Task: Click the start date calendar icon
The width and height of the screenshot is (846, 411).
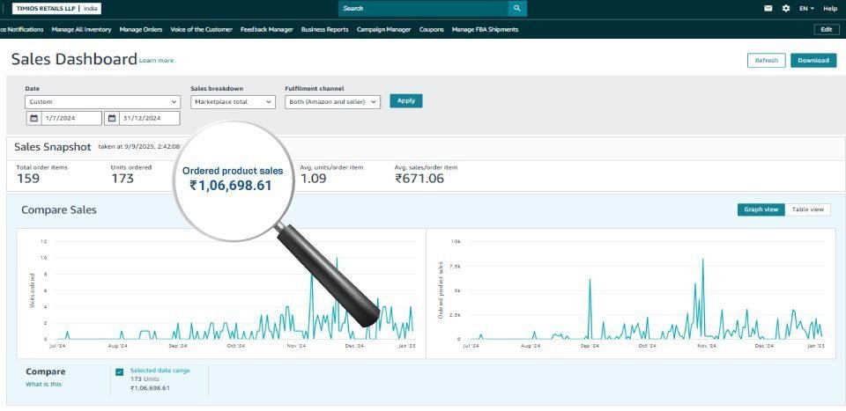Action: [34, 118]
